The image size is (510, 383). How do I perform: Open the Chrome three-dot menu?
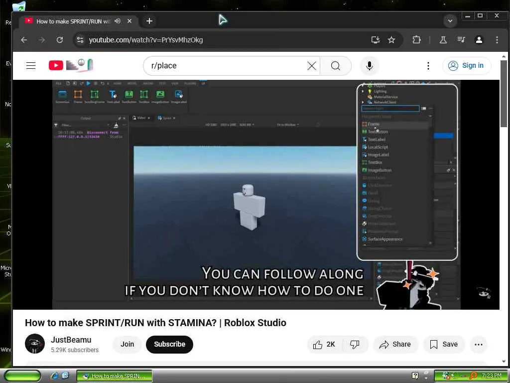click(x=497, y=40)
